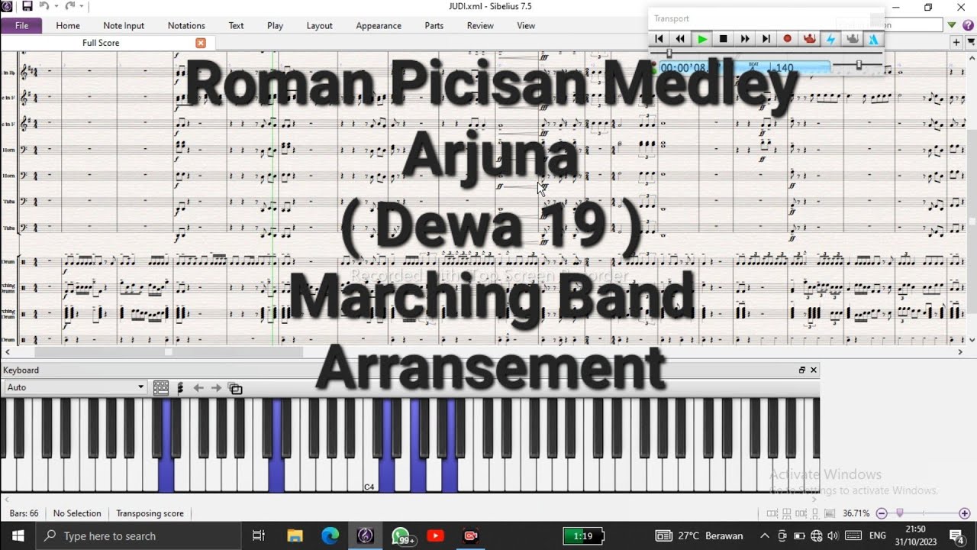The width and height of the screenshot is (977, 550).
Task: Click the vertical score scrollbar down arrow
Action: point(972,340)
